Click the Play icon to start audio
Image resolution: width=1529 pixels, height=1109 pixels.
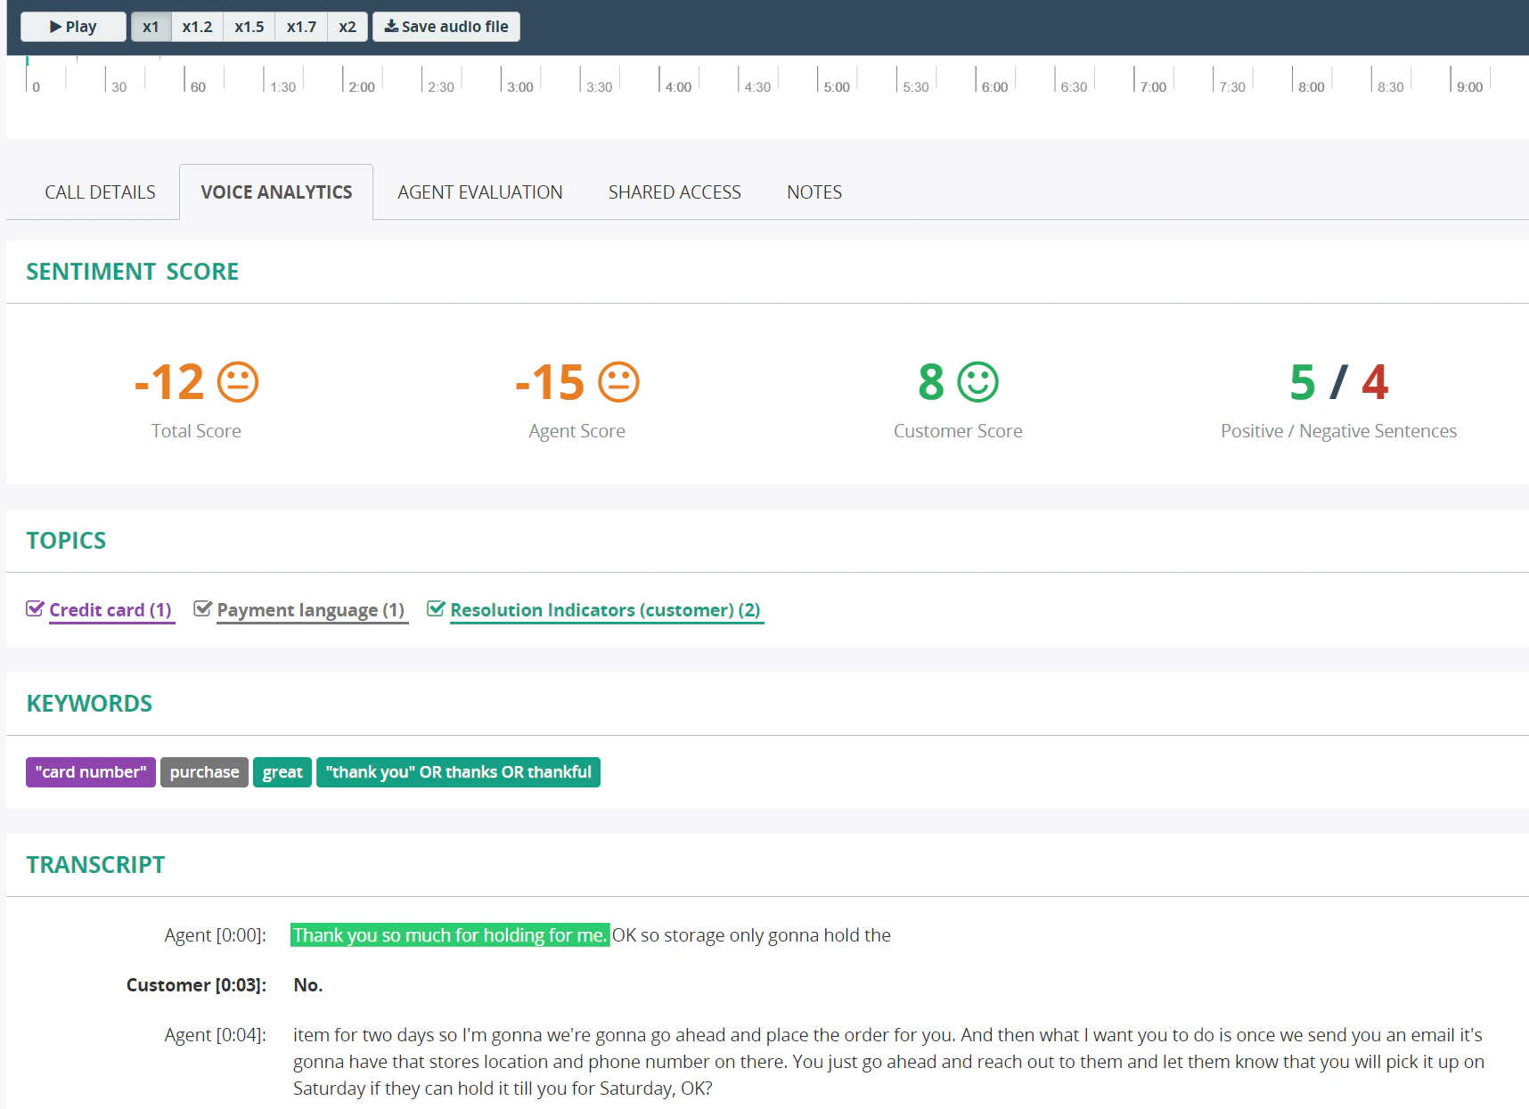[x=56, y=26]
